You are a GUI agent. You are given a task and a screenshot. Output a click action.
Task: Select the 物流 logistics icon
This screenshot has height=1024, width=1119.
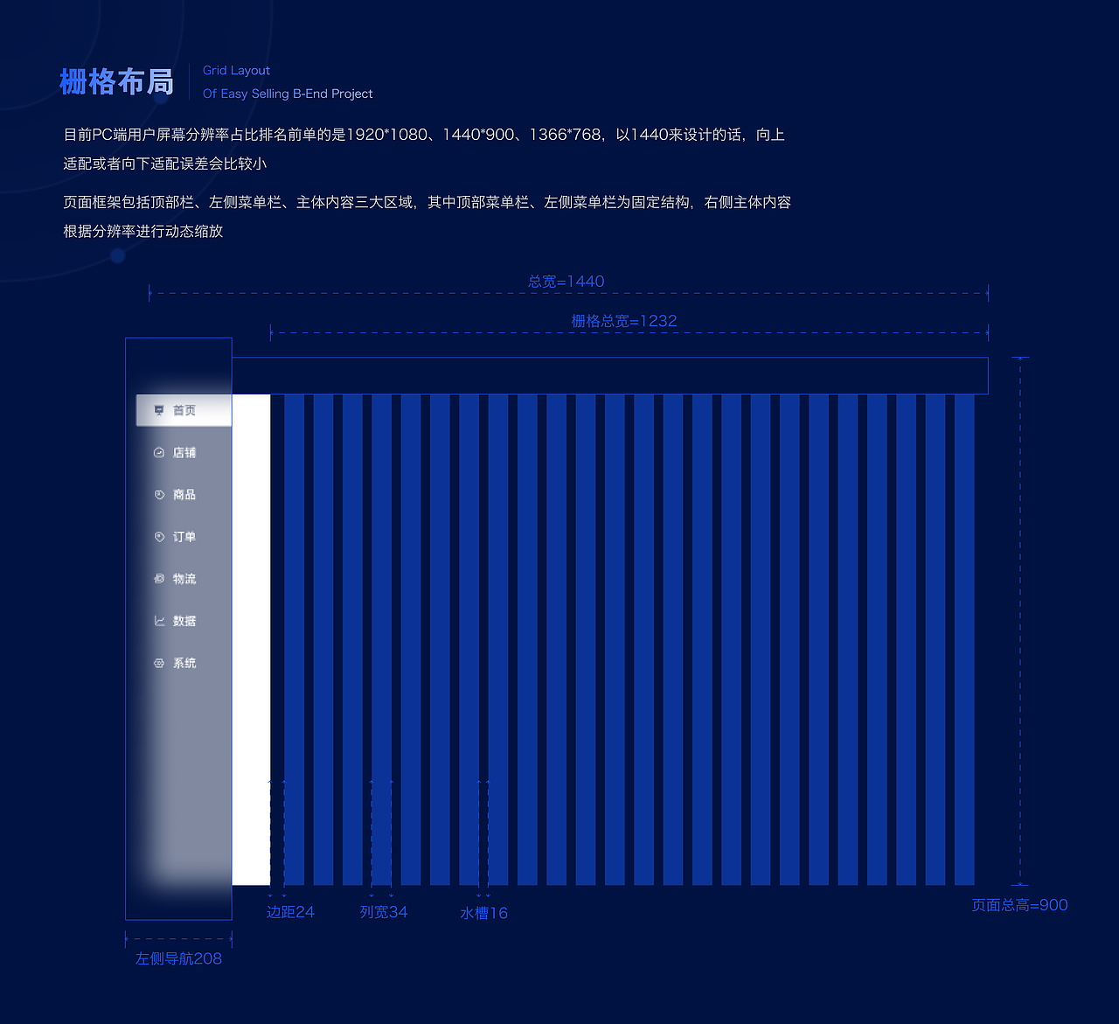[159, 578]
